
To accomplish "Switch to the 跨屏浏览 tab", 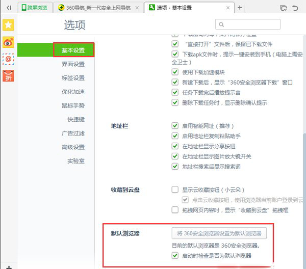I will click(35, 8).
